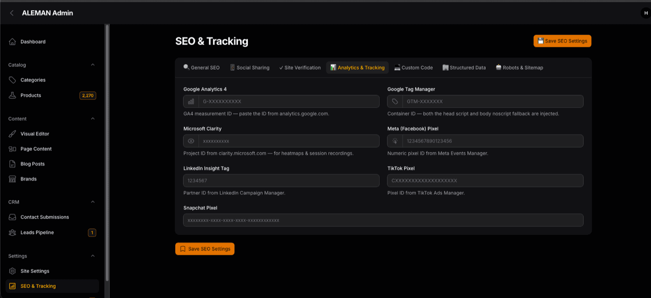
Task: Click the Site Settings gear icon
Action: pos(13,271)
